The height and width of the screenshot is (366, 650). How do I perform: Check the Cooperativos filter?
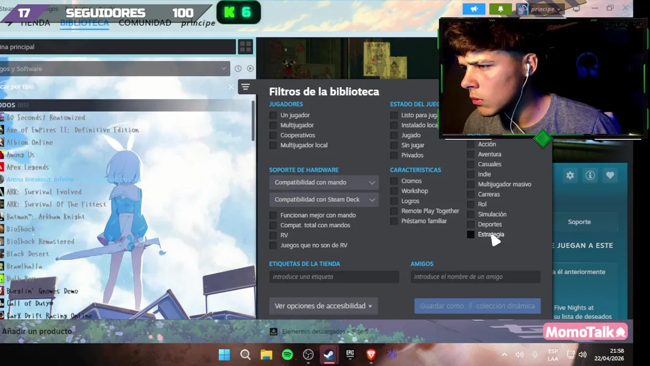pyautogui.click(x=273, y=135)
